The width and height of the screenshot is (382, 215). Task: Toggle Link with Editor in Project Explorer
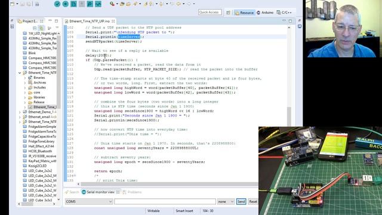click(x=41, y=28)
